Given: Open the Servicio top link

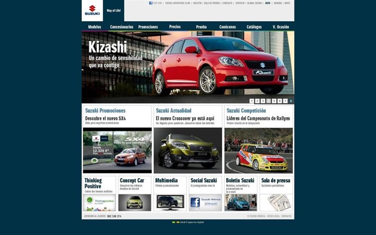Looking at the screenshot, I should click(x=240, y=3).
